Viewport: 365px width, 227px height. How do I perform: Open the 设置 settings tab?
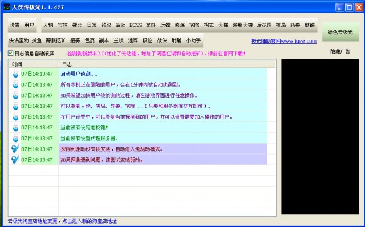(x=15, y=25)
